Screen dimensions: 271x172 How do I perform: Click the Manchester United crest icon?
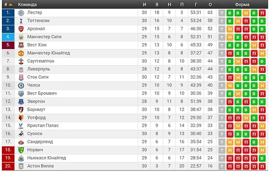(21, 53)
